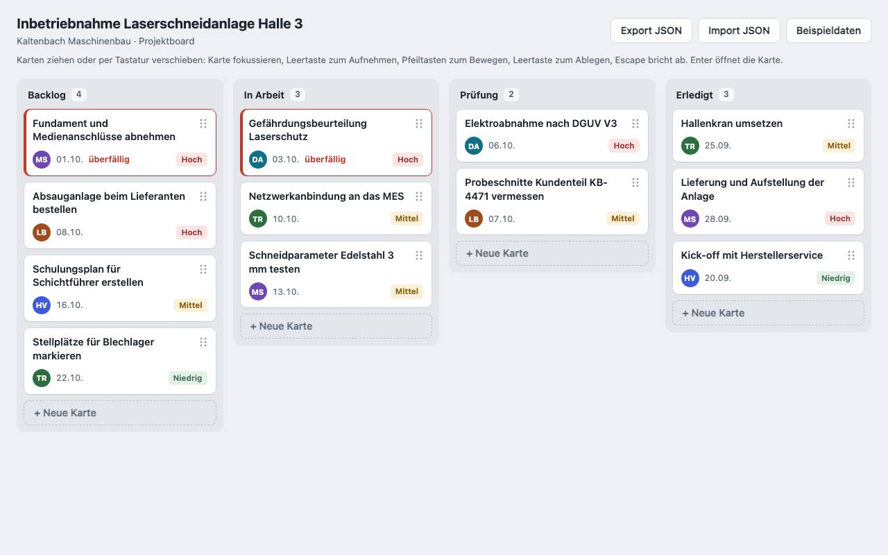This screenshot has width=888, height=555.
Task: Click drag handle of Absauganlage beim Lieferanten card
Action: click(203, 196)
